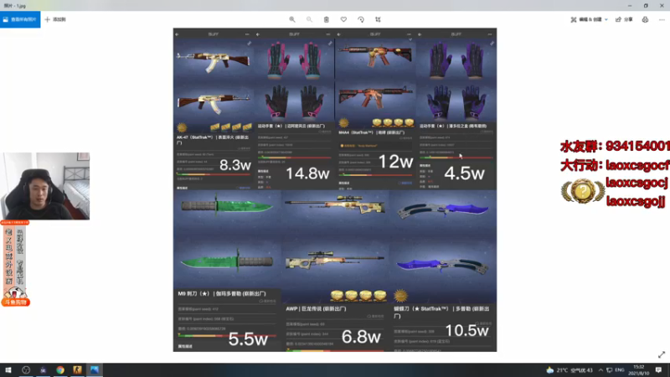Expand the 编辑 & 创建 (Edit & Create) dropdown
The image size is (670, 377).
tap(589, 19)
